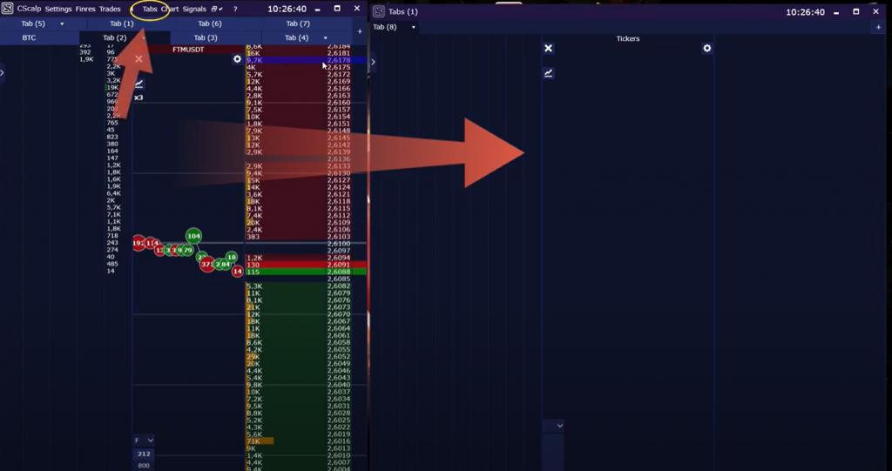Select the 212 working volume button
Image resolution: width=892 pixels, height=471 pixels.
144,454
